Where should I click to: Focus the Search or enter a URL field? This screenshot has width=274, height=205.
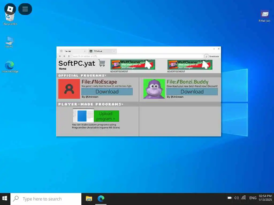(x=138, y=56)
